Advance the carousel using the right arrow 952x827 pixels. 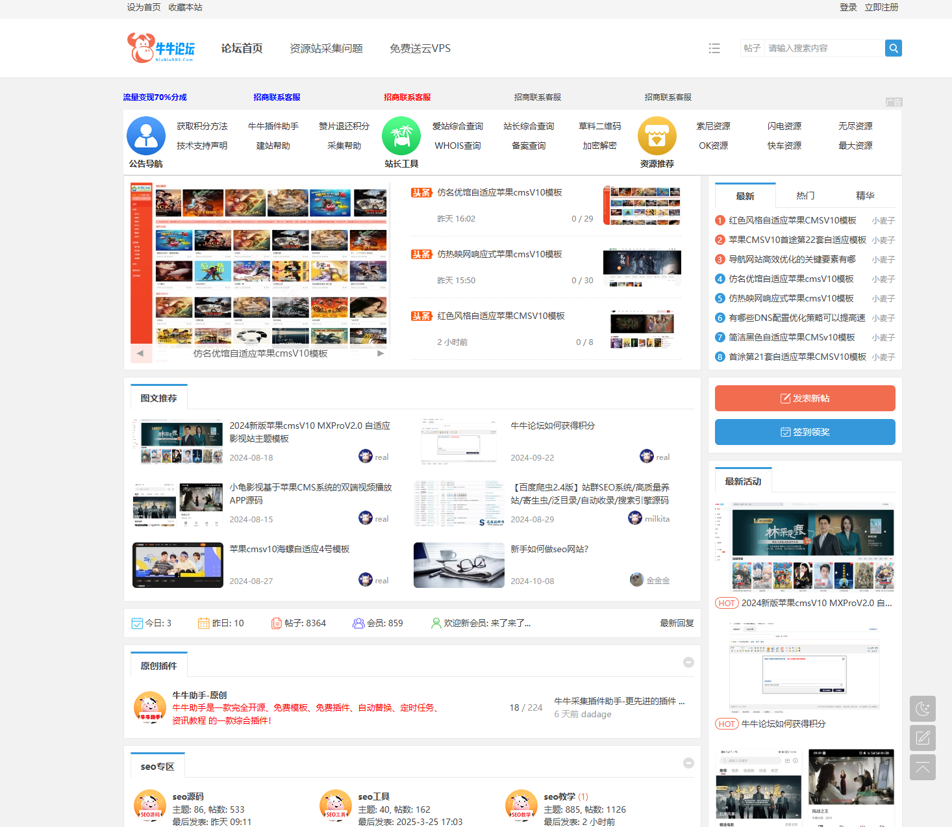tap(381, 353)
